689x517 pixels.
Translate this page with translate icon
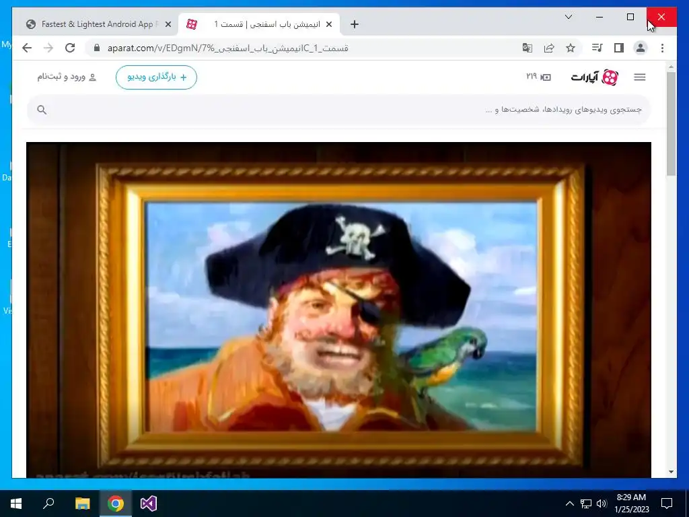tap(528, 48)
